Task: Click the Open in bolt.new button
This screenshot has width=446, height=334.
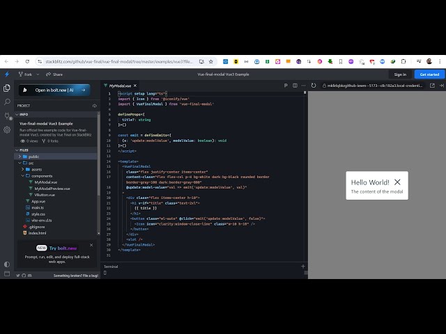Action: click(x=54, y=90)
